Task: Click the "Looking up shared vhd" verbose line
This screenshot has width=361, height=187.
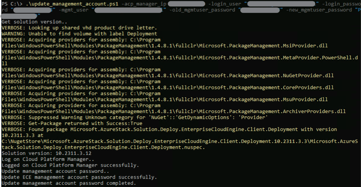Action: pyautogui.click(x=79, y=28)
